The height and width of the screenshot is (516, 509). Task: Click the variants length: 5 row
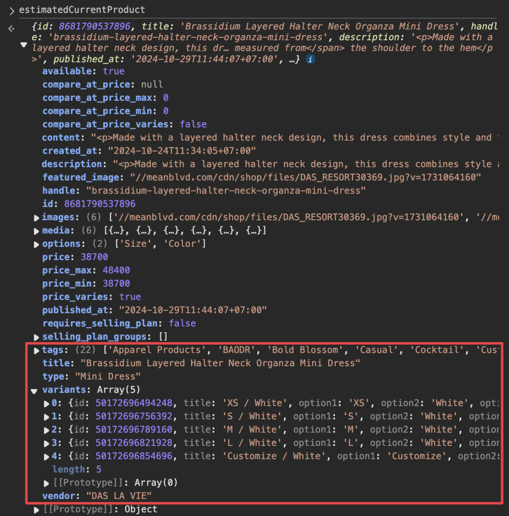pos(77,469)
